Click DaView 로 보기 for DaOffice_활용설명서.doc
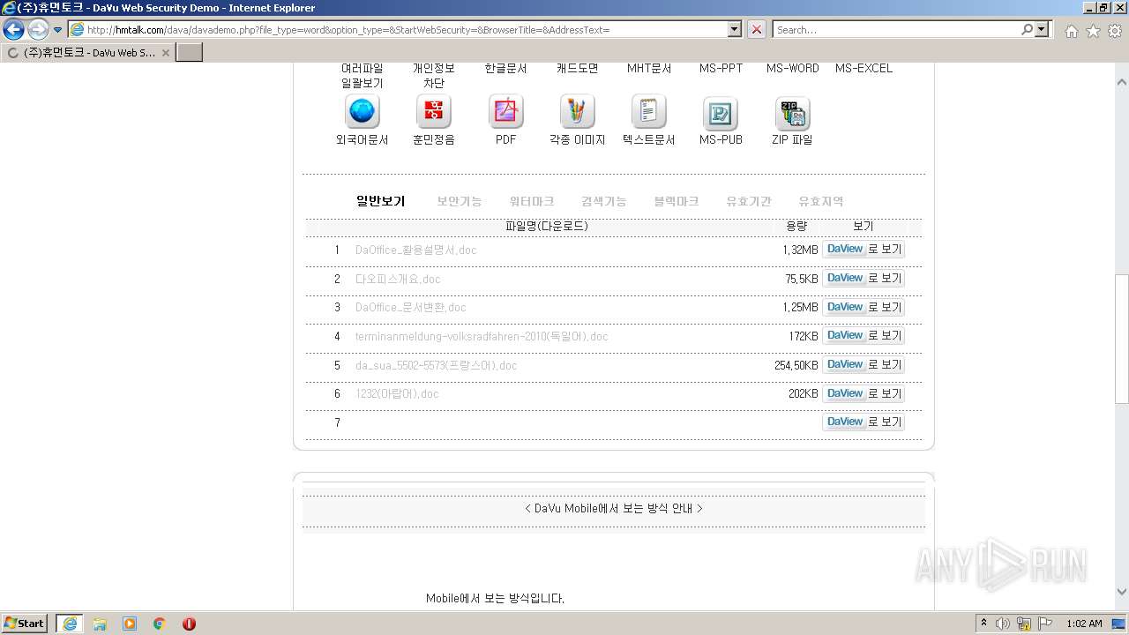Image resolution: width=1129 pixels, height=635 pixels. 864,250
